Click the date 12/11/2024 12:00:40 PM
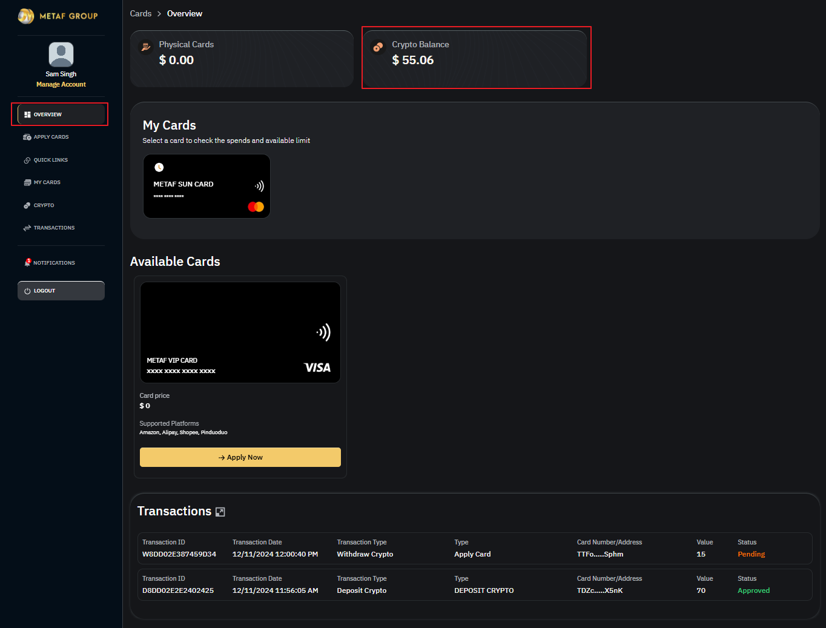The height and width of the screenshot is (628, 826). tap(275, 554)
